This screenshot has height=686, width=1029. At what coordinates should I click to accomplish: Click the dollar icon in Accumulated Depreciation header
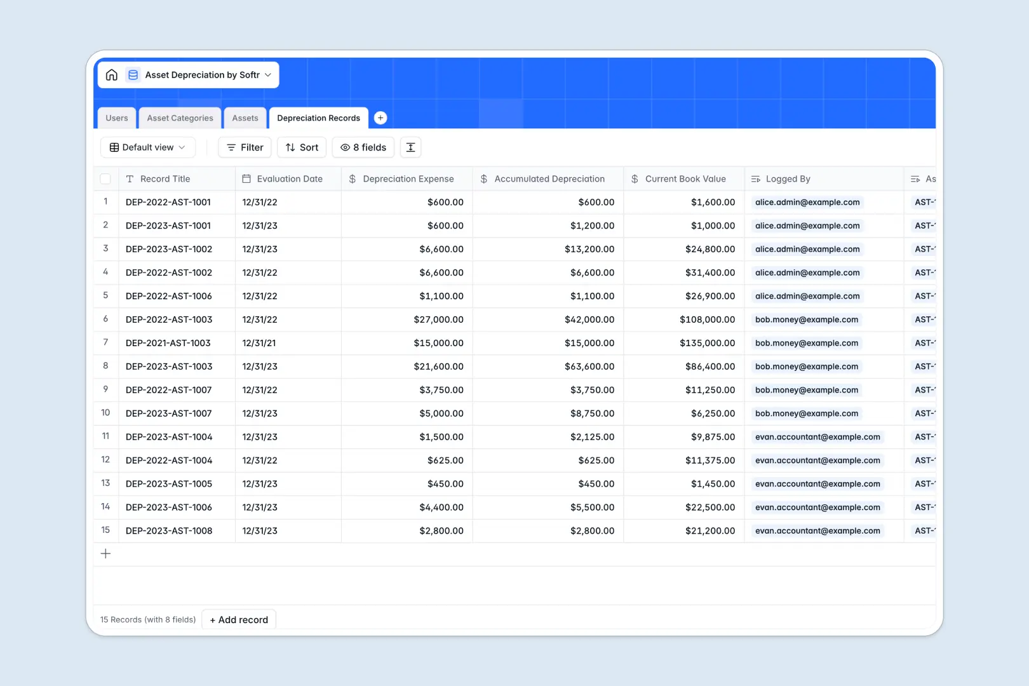[484, 179]
